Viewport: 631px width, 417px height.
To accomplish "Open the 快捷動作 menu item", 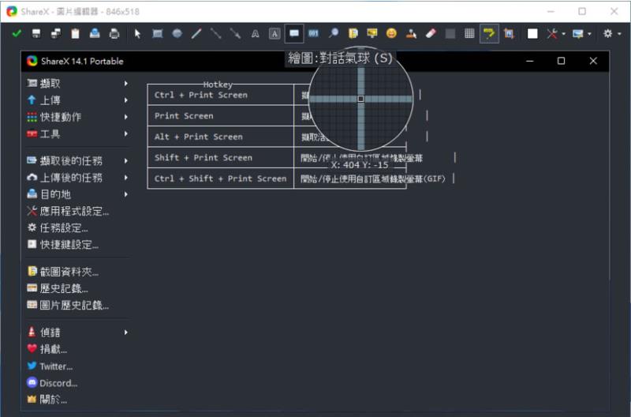I will (x=77, y=117).
